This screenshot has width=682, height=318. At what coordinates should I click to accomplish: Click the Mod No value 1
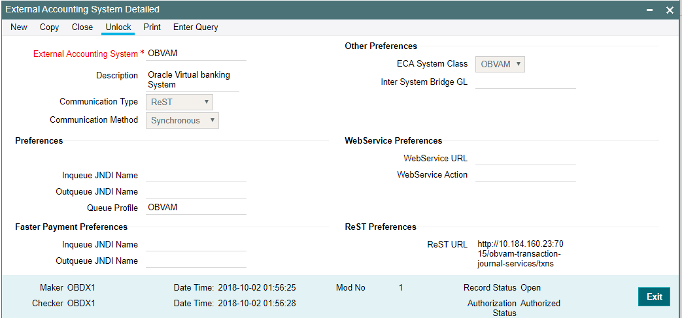[401, 287]
